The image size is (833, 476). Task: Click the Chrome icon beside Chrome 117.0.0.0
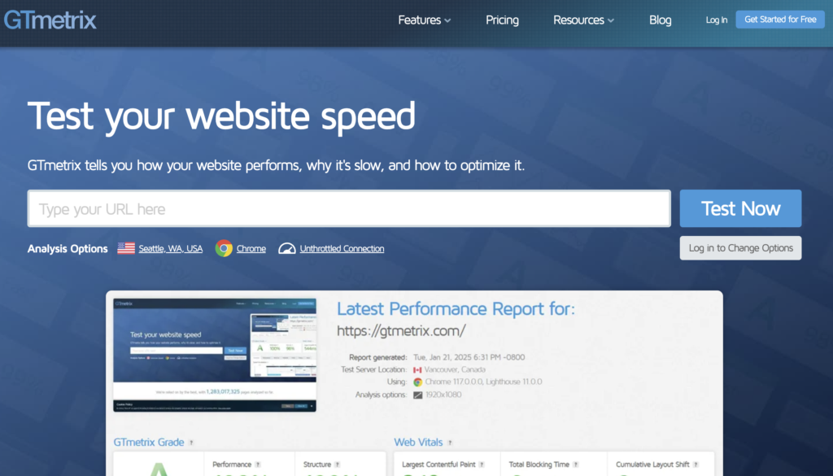(417, 382)
